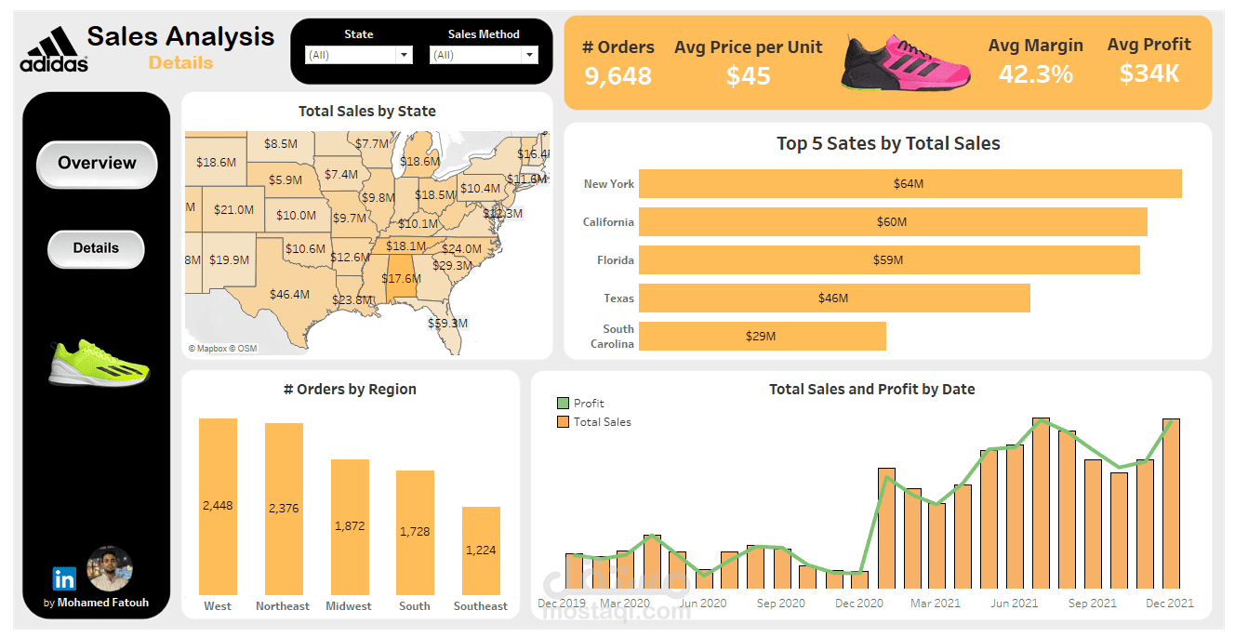Select the California sales bar

pyautogui.click(x=893, y=221)
